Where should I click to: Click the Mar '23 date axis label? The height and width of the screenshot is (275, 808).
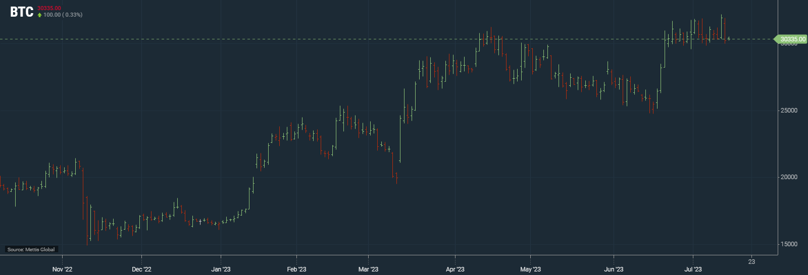368,269
